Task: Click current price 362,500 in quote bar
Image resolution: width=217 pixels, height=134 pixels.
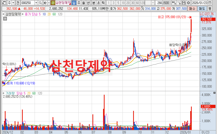Action: point(12,9)
